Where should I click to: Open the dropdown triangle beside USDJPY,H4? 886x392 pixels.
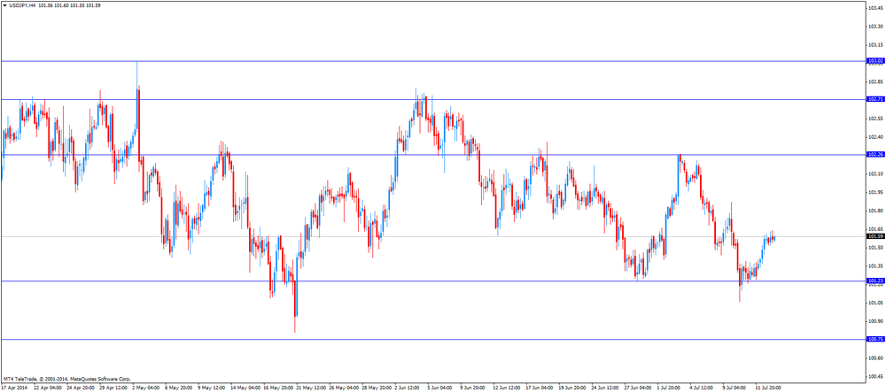pyautogui.click(x=4, y=5)
